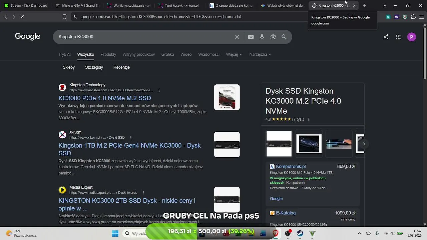Expand the tab search dropdown arrow
The height and width of the screenshot is (240, 427).
(385, 6)
